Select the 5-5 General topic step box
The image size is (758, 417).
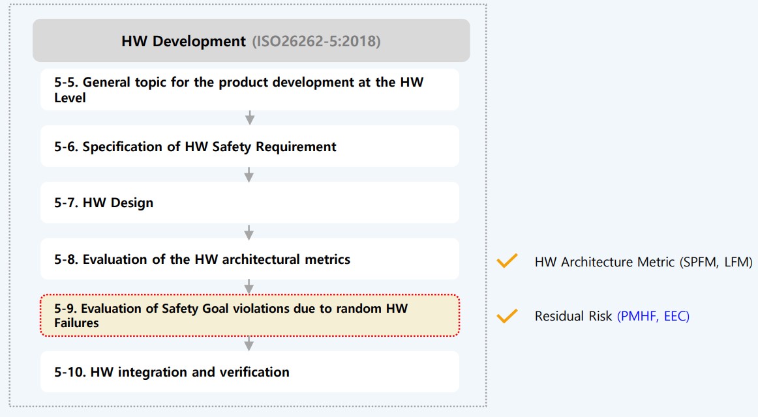(249, 90)
